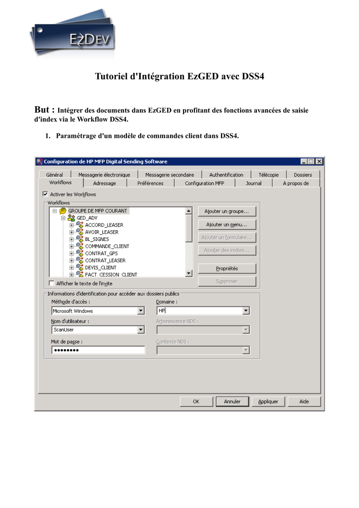This screenshot has width=359, height=508.
Task: Click Ajouter un groupe button
Action: tap(227, 211)
